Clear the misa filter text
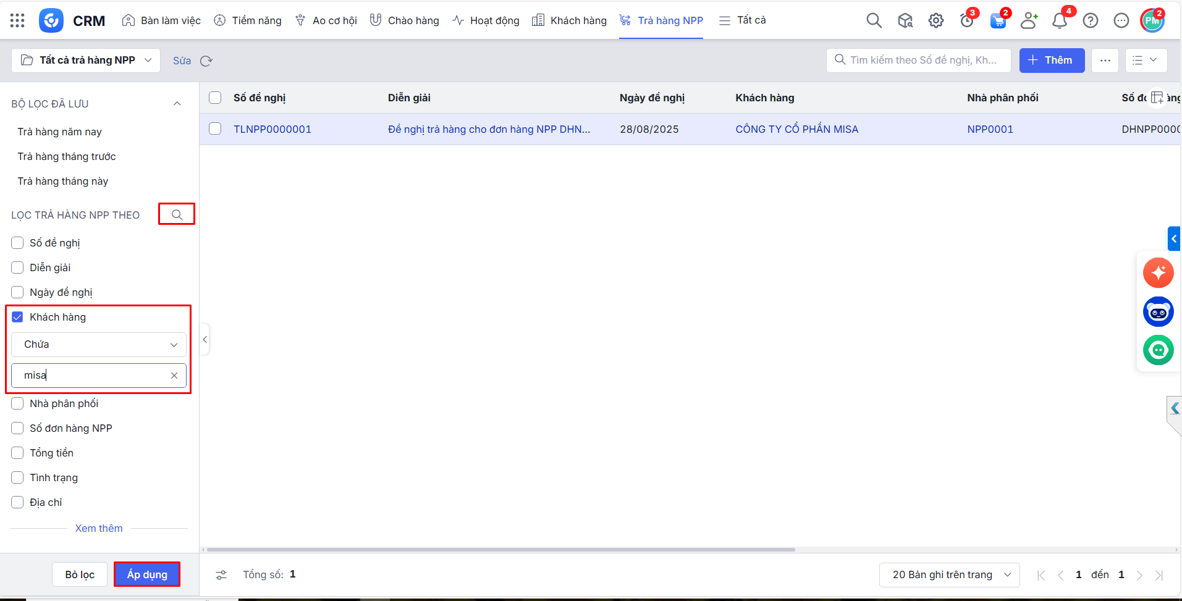1182x601 pixels. tap(174, 376)
